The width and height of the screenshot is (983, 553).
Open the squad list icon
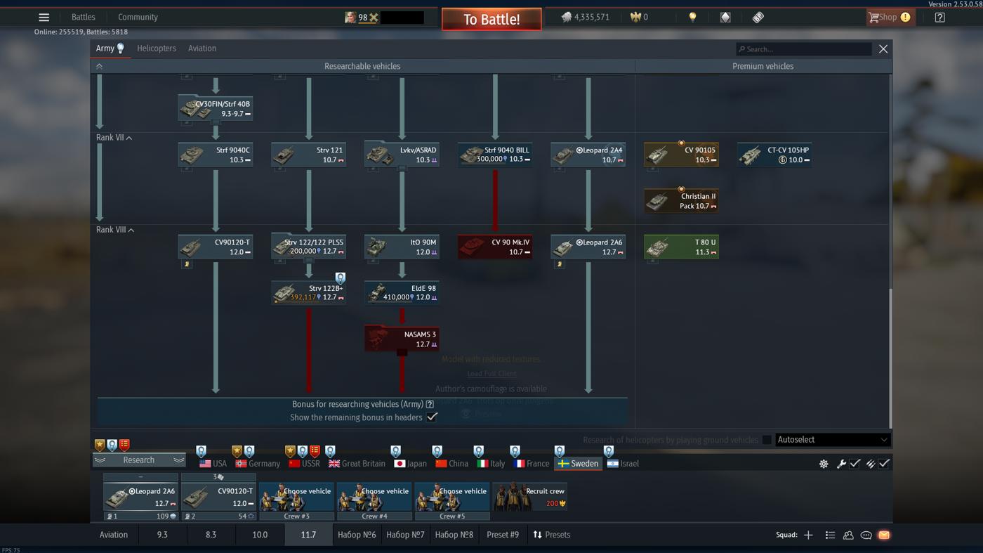pos(830,535)
